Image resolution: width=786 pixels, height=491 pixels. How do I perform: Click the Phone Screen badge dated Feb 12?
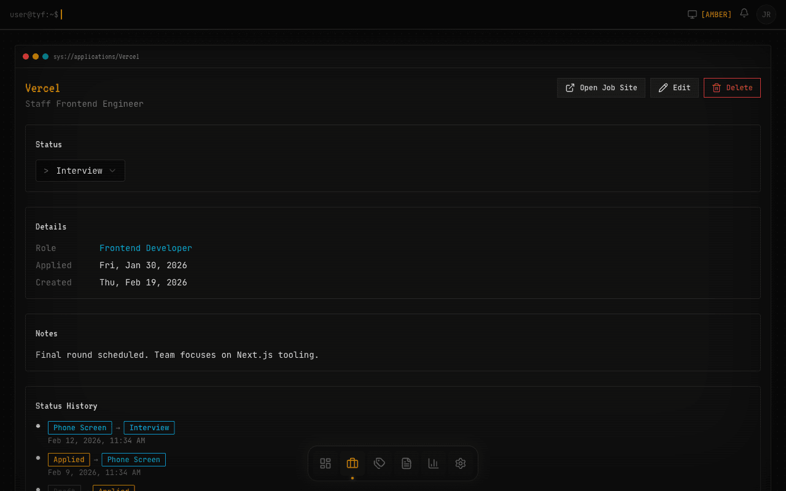point(80,428)
